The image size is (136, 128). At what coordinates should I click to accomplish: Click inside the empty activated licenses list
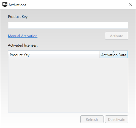68,85
